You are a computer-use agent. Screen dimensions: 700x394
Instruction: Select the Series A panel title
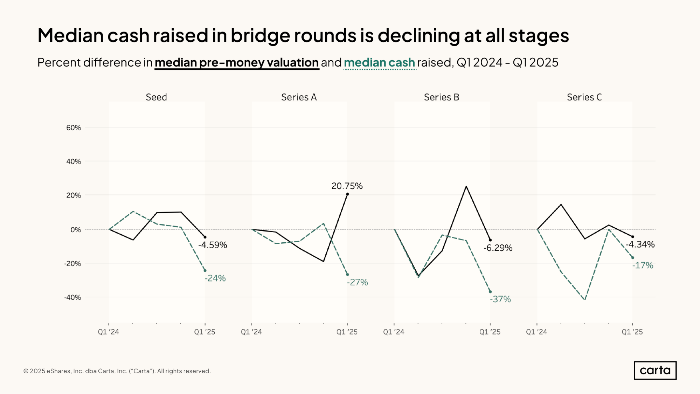point(299,97)
